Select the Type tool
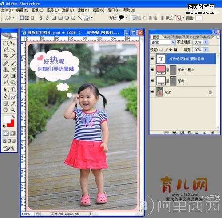Screen dimensions: 222x218 (13, 90)
